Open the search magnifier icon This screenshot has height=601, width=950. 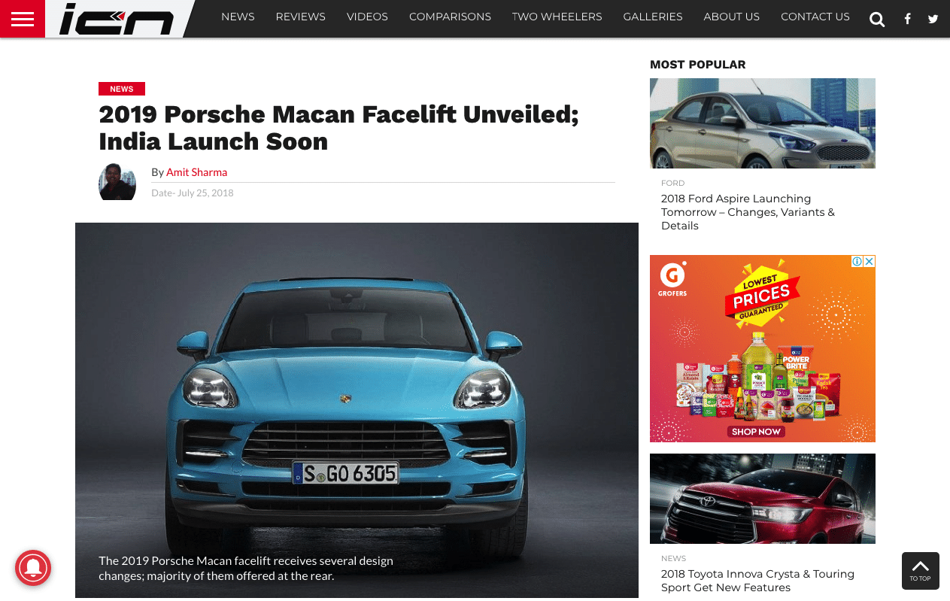coord(877,20)
